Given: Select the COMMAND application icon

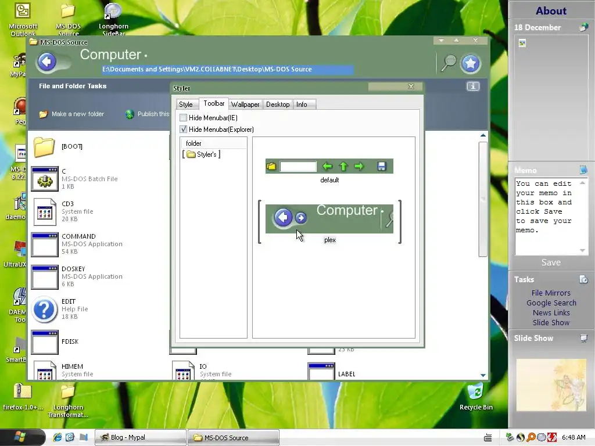Looking at the screenshot, I should coord(45,244).
